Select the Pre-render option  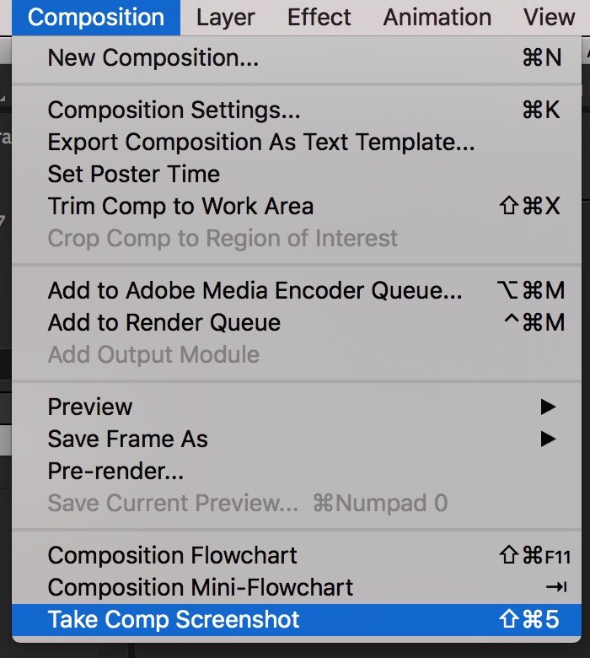115,471
